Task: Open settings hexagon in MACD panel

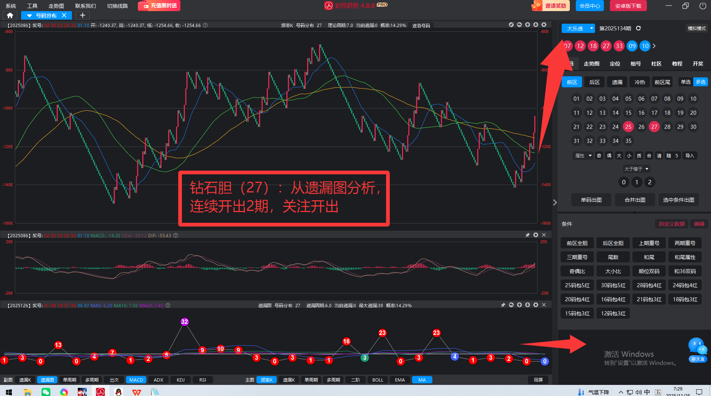Action: (x=536, y=235)
